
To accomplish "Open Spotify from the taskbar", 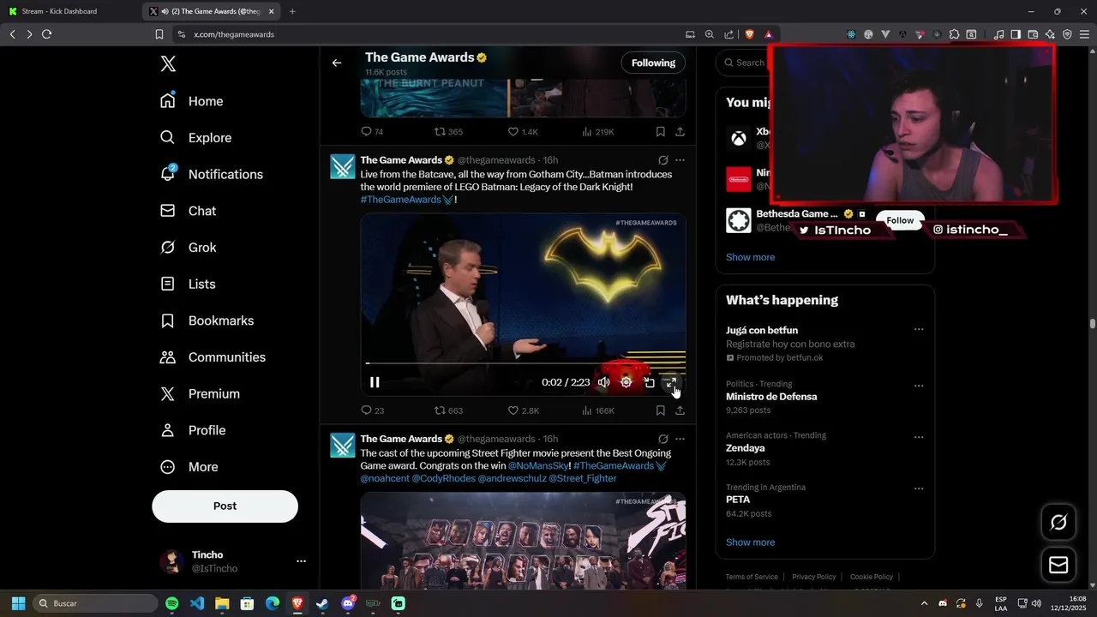I will 171,603.
